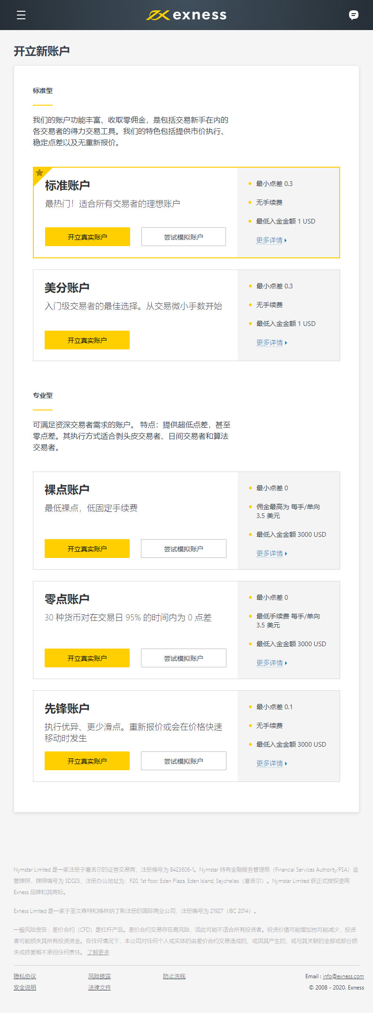Click the 先锋账户 card title
This screenshot has height=1013, width=373.
[x=67, y=708]
